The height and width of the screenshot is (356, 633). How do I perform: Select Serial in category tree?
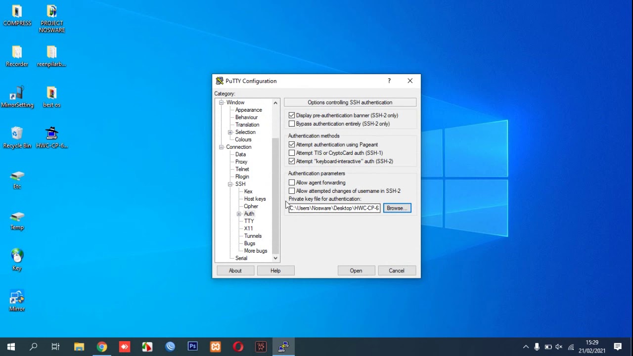(241, 258)
